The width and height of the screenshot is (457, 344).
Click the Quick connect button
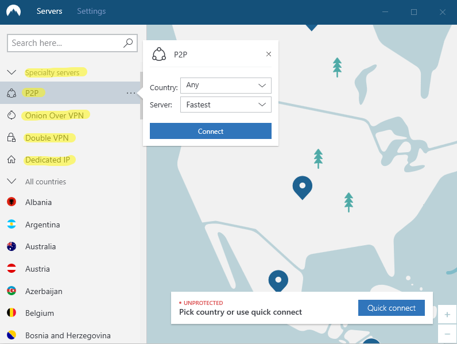pos(392,308)
